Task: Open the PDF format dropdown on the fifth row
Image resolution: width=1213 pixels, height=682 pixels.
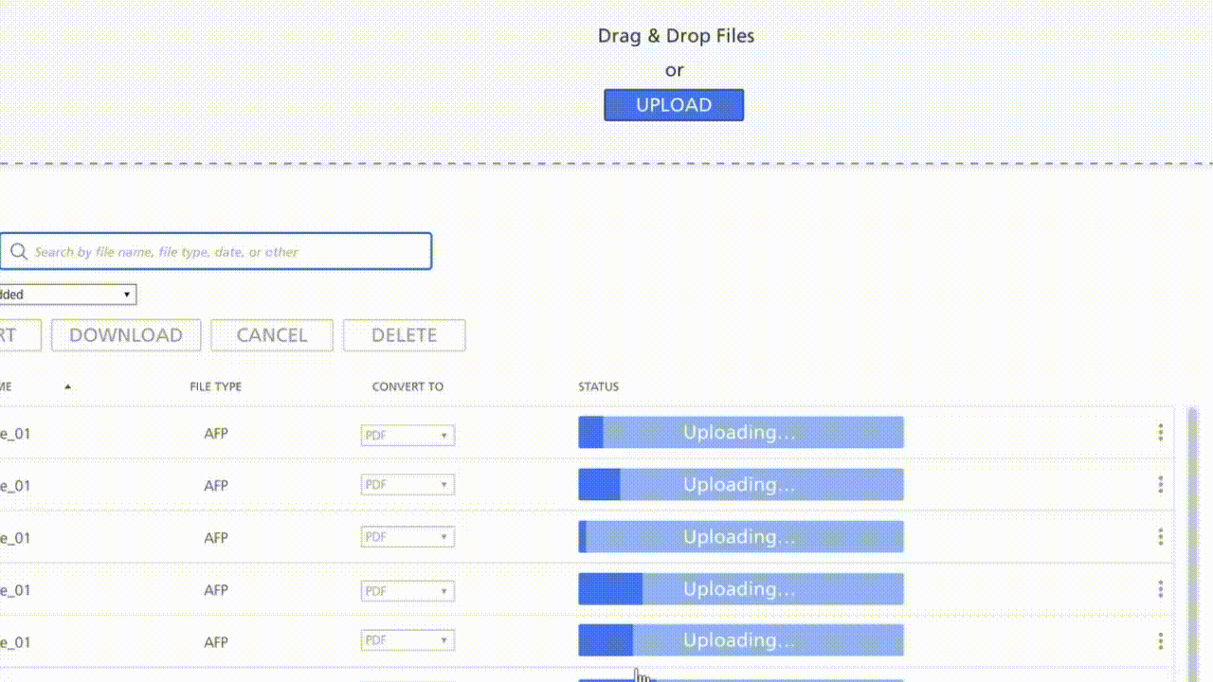Action: tap(444, 639)
